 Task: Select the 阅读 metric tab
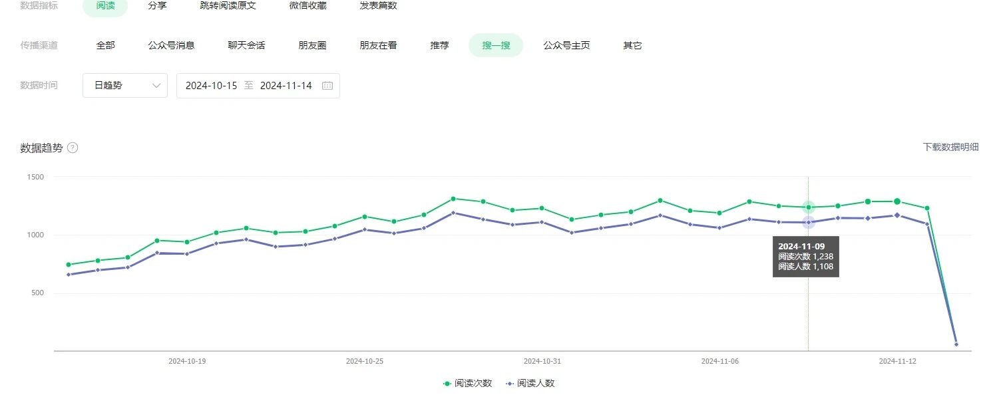point(105,5)
